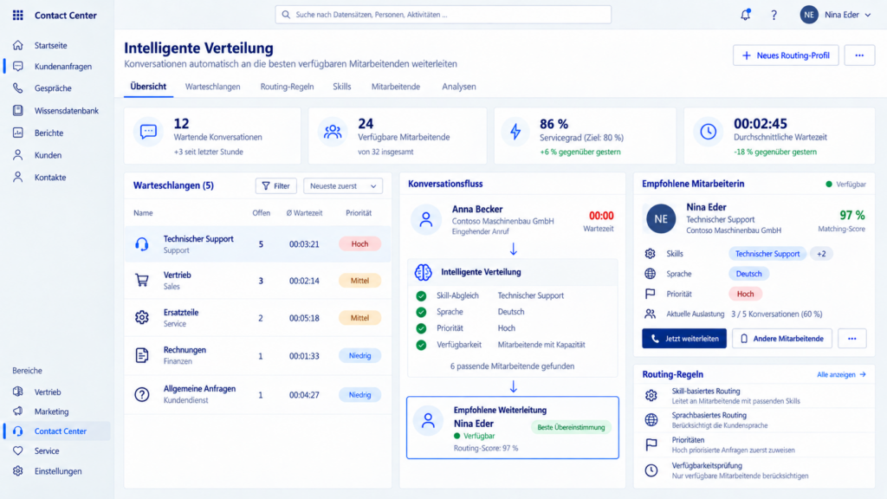Viewport: 887px width, 499px height.
Task: Click the Allgemeine Anfragen question icon
Action: 142,394
